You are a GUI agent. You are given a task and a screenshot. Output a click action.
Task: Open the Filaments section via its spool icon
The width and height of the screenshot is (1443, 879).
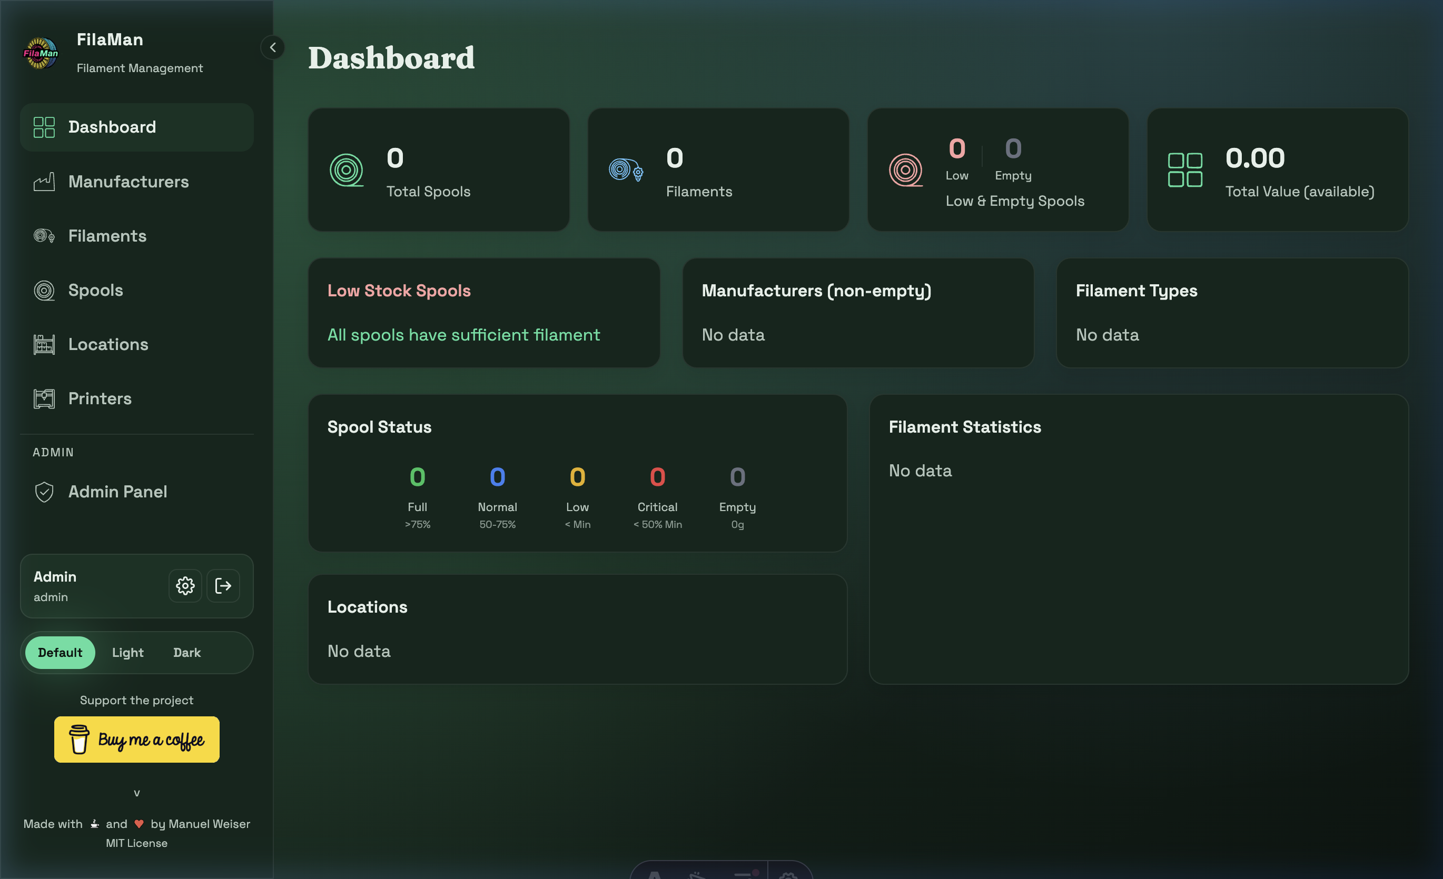[44, 236]
